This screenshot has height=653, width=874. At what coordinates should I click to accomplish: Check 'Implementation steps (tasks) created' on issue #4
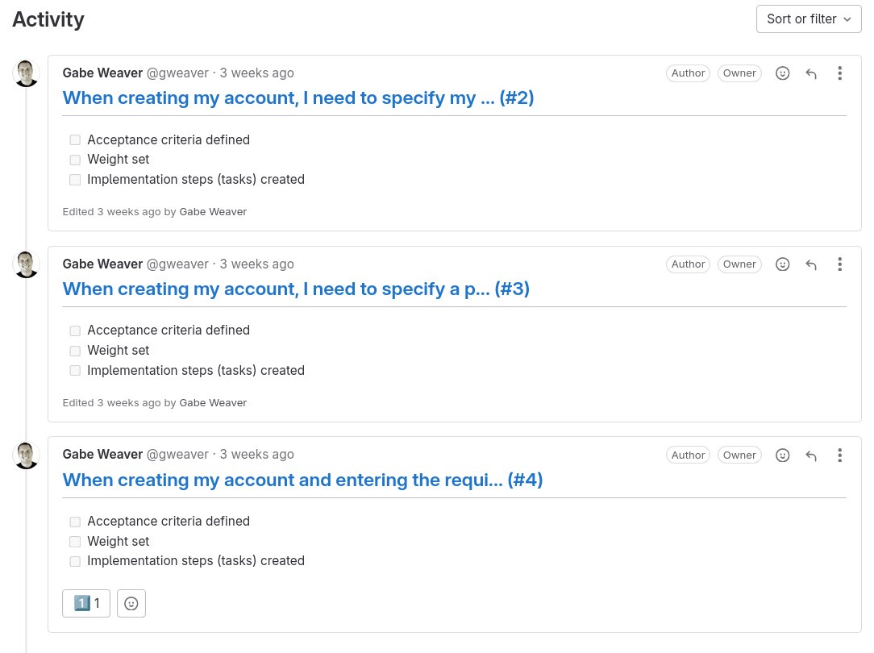(x=75, y=561)
